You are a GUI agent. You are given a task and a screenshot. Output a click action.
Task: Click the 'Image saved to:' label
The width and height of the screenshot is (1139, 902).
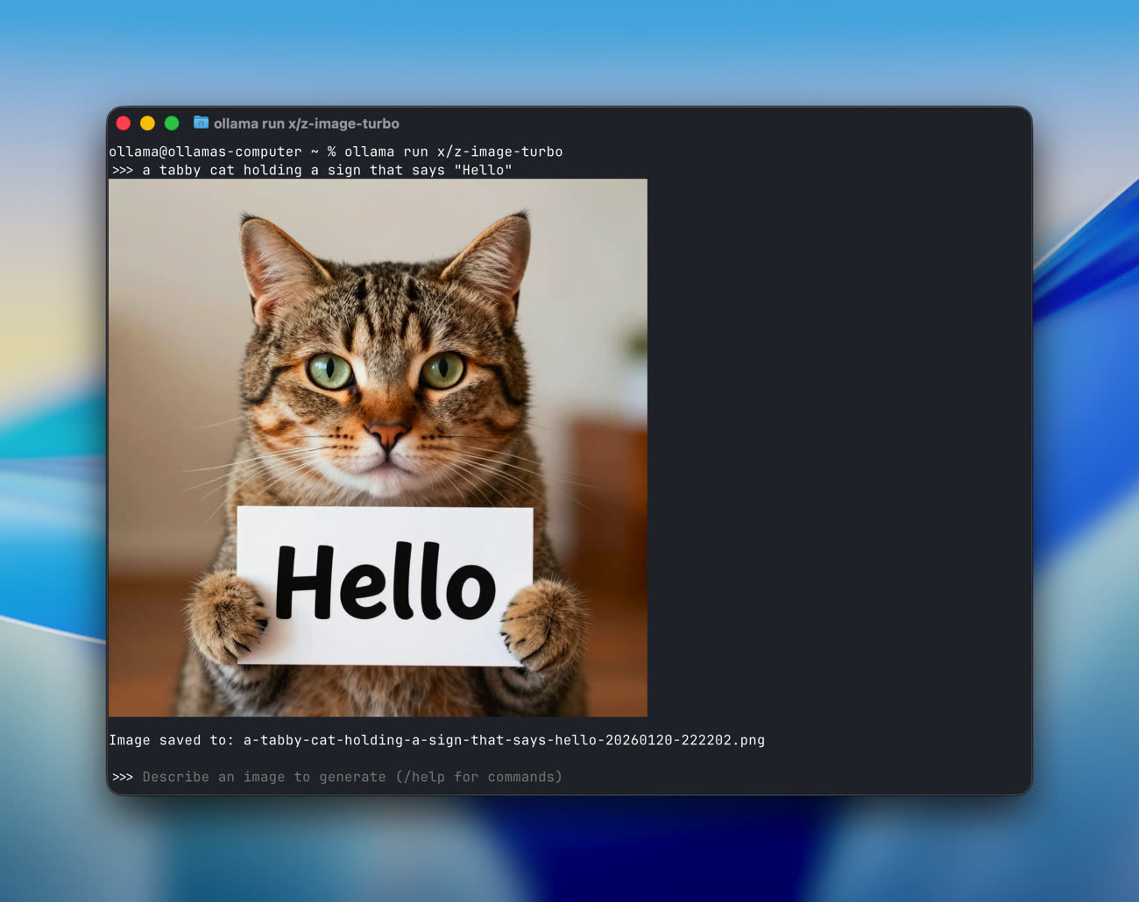click(171, 740)
